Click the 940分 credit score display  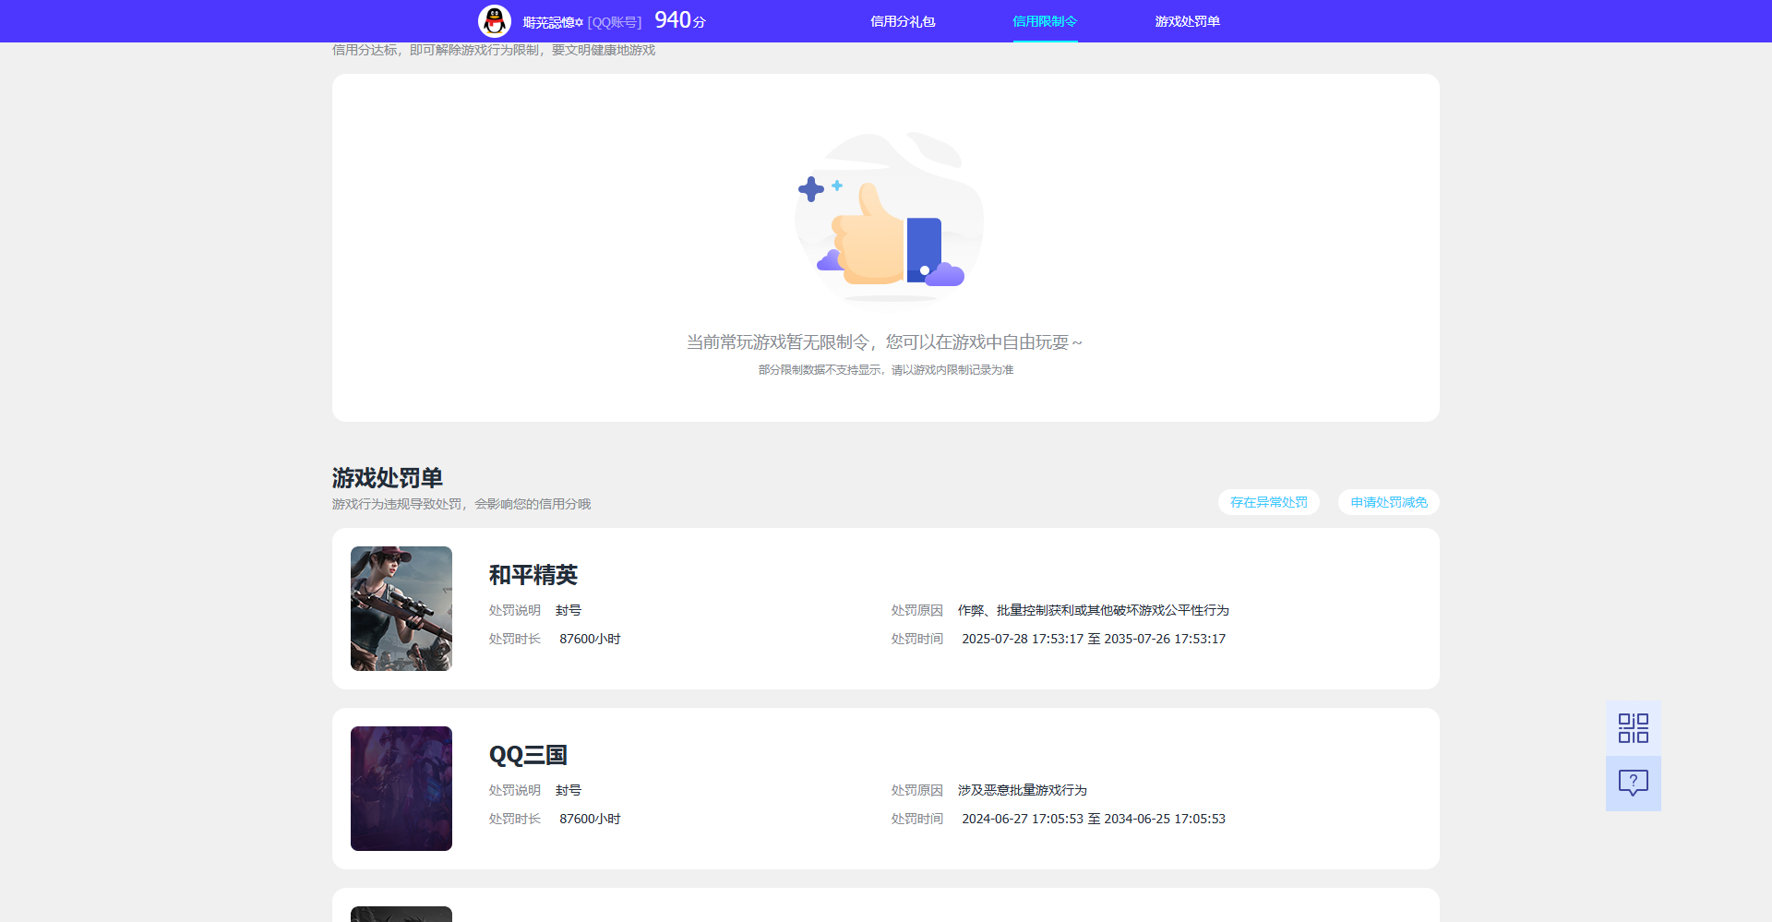pyautogui.click(x=678, y=19)
